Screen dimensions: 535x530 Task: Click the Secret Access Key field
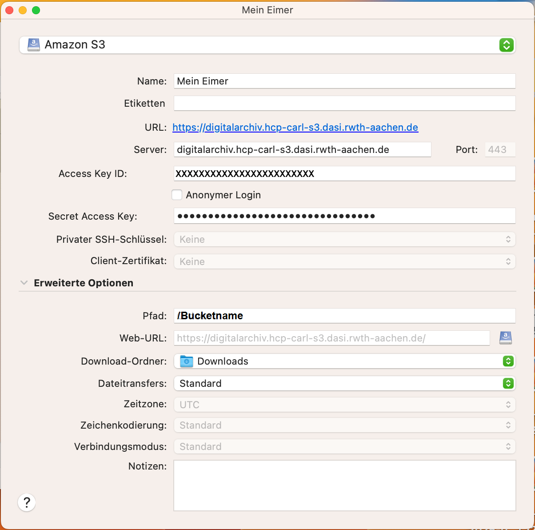point(344,216)
